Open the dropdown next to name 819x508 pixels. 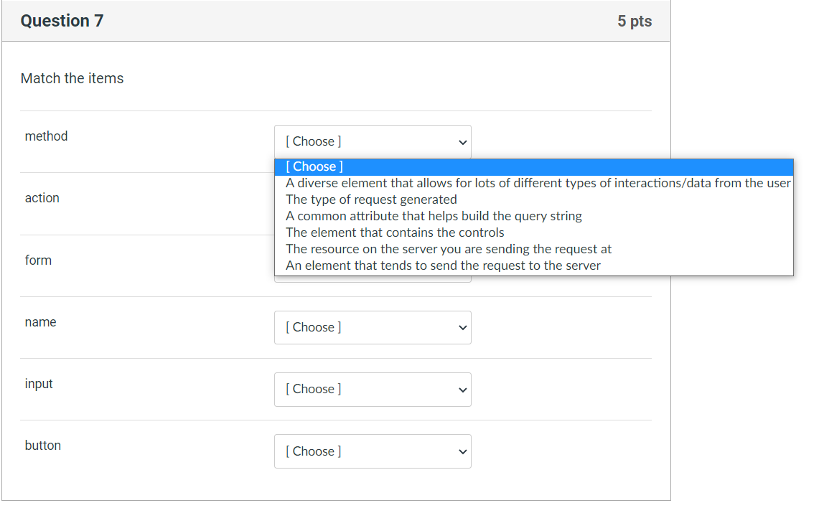pyautogui.click(x=372, y=327)
